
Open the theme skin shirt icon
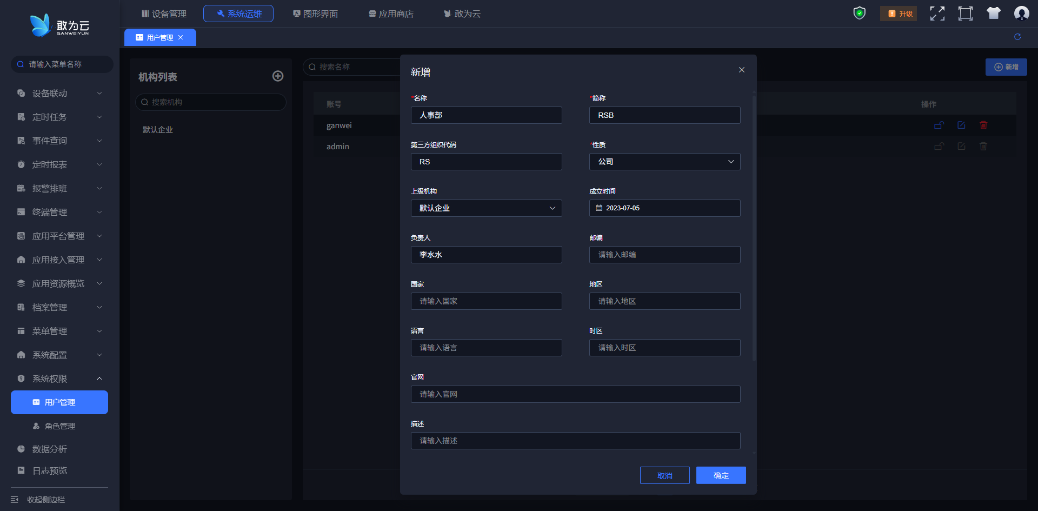994,14
